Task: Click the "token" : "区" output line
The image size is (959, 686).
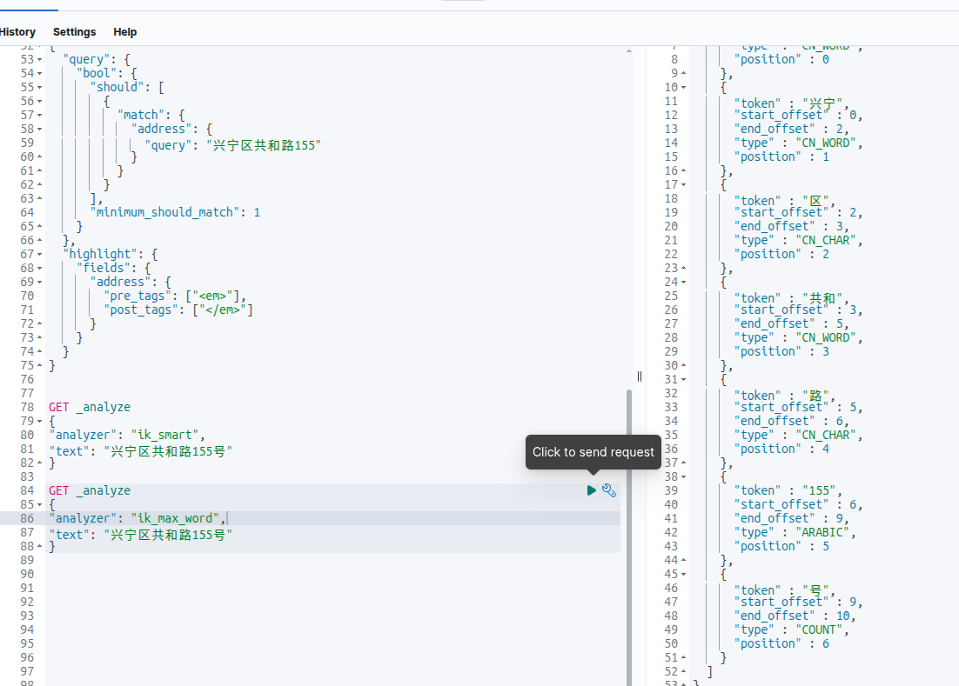Action: [x=785, y=200]
